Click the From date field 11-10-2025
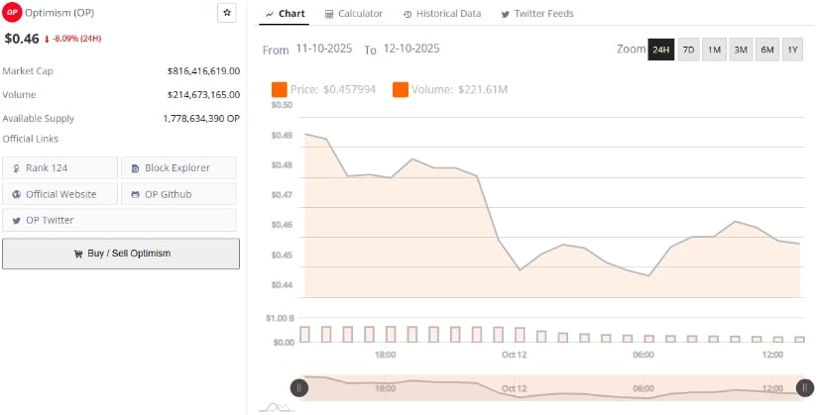818x415 pixels. [x=325, y=49]
